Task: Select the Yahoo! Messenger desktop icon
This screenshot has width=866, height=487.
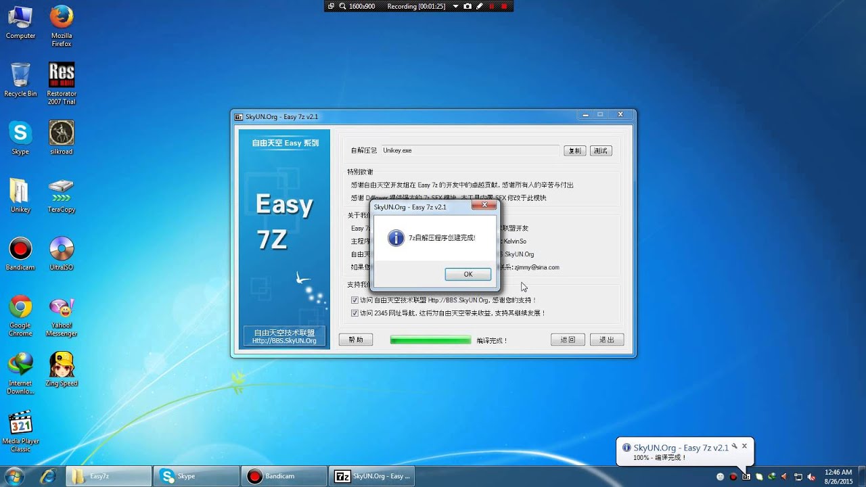Action: [x=62, y=316]
